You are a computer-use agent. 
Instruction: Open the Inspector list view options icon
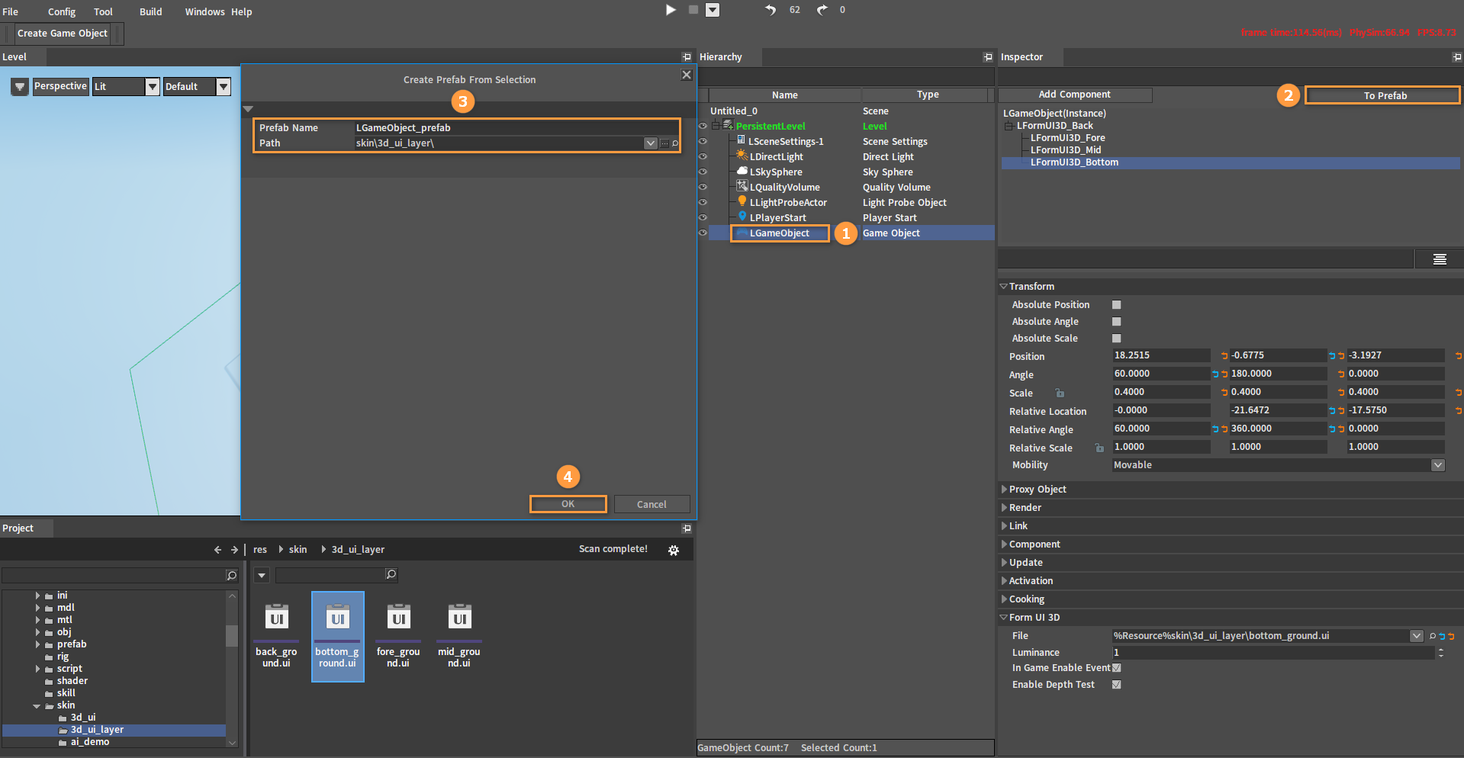pos(1440,259)
